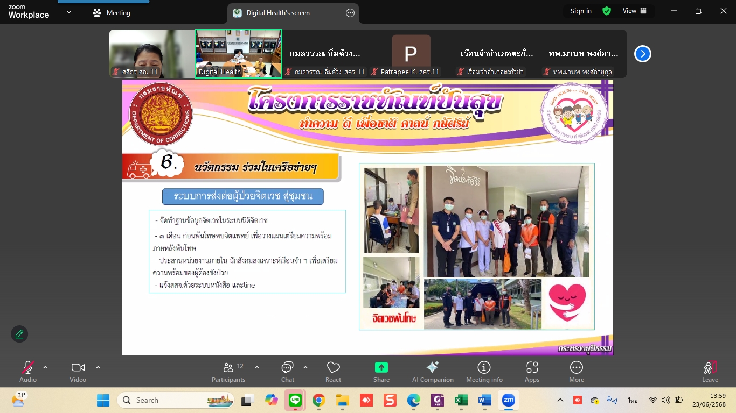Image resolution: width=736 pixels, height=413 pixels.
Task: Show hidden system tray icons
Action: 560,400
